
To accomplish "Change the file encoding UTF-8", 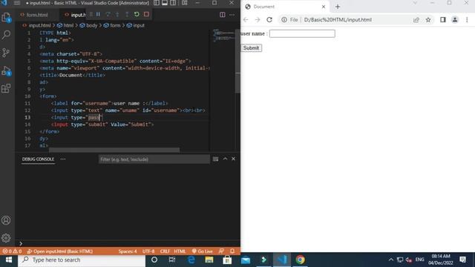I will pyautogui.click(x=148, y=251).
